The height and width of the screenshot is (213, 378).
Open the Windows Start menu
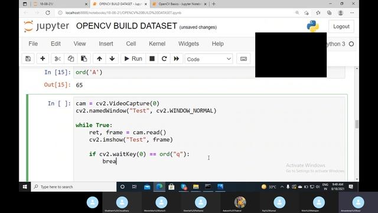click(25, 187)
